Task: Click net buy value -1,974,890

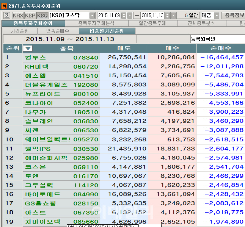Action: coord(221,222)
